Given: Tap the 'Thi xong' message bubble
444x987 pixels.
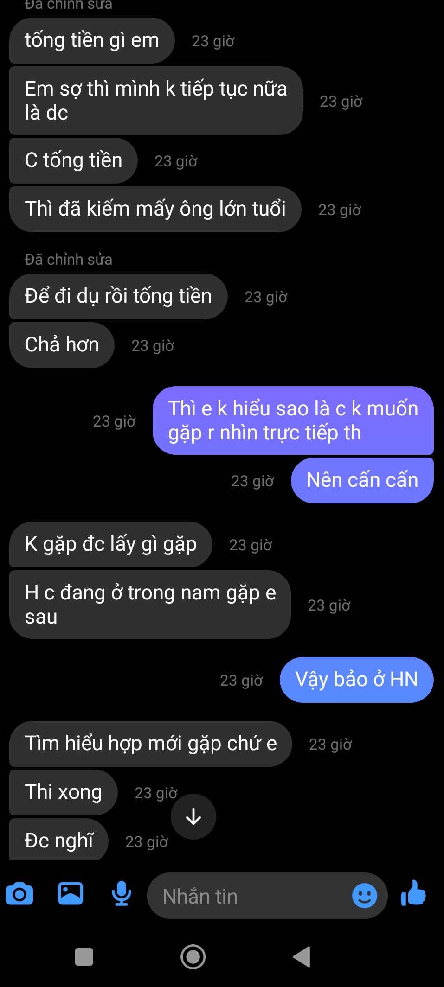Looking at the screenshot, I should (x=64, y=792).
